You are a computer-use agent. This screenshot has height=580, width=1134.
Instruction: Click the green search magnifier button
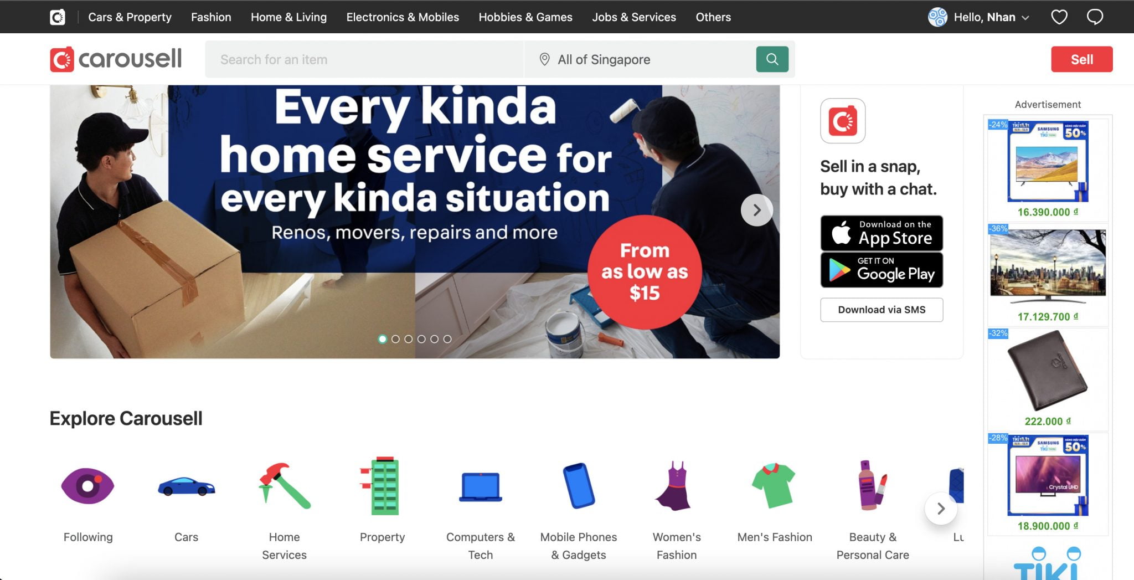pyautogui.click(x=772, y=59)
